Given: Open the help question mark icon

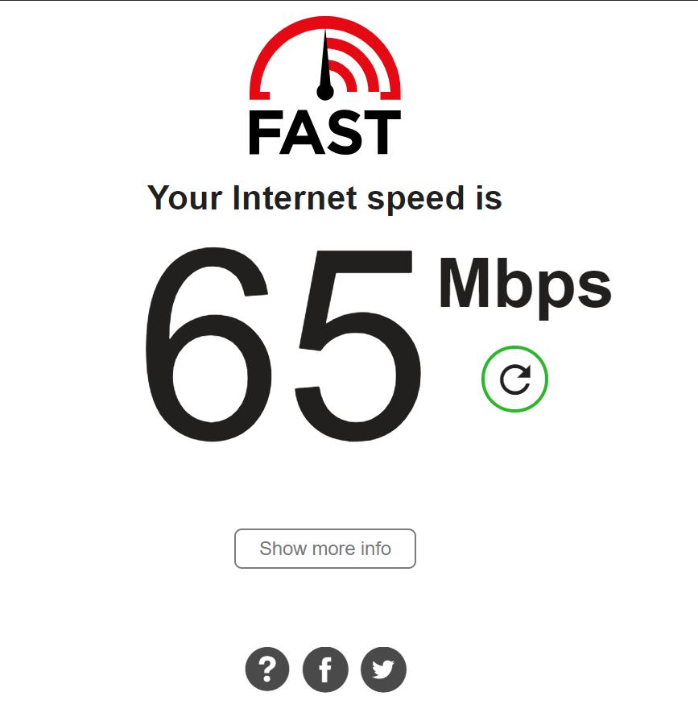Looking at the screenshot, I should (x=267, y=669).
